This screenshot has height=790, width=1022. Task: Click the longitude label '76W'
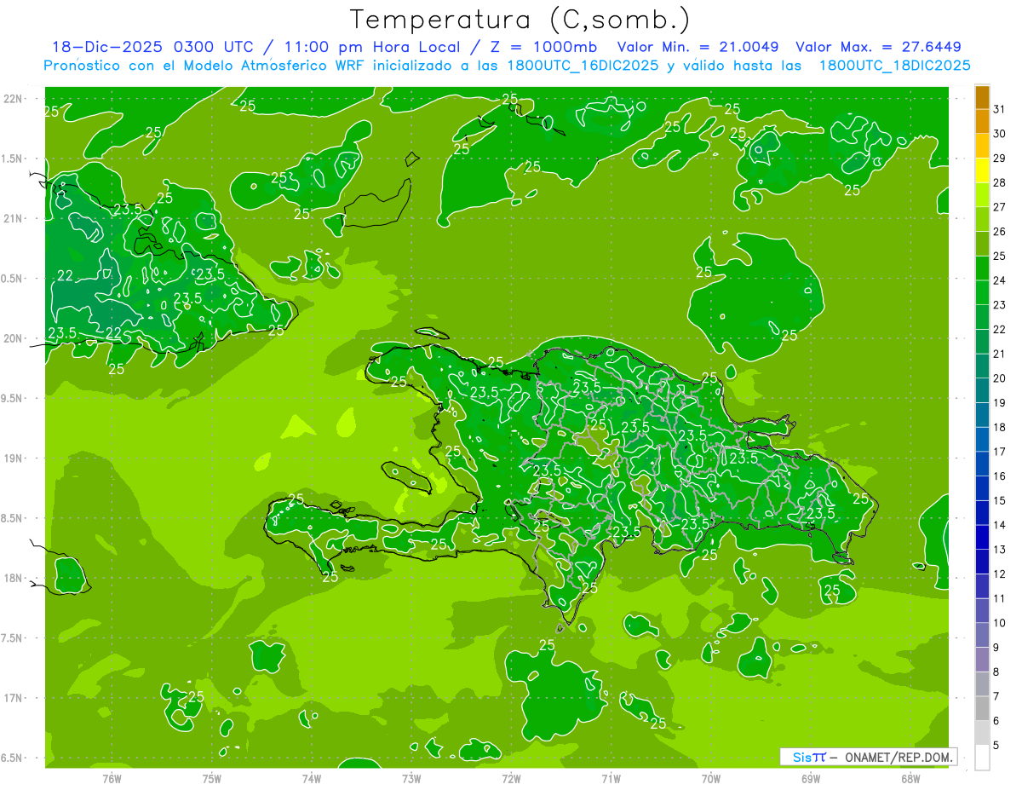coord(112,778)
